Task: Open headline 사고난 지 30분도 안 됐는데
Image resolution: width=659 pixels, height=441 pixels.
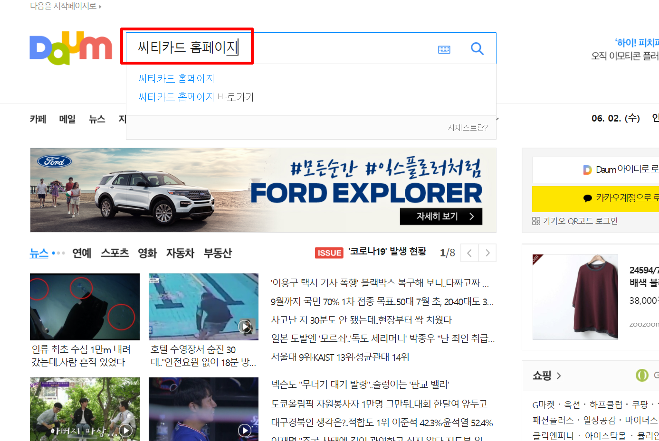Action: [361, 320]
